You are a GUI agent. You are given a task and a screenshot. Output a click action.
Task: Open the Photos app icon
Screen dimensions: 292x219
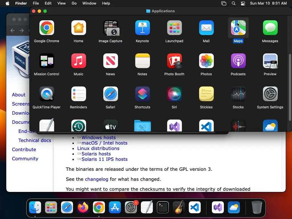coord(206,61)
